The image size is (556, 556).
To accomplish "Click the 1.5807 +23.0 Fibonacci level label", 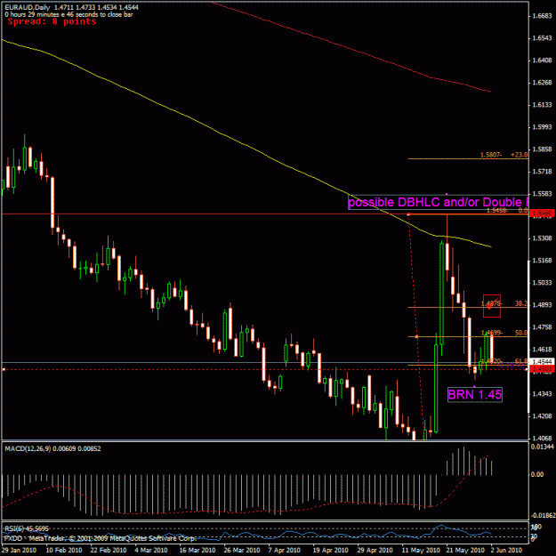I will [x=504, y=155].
